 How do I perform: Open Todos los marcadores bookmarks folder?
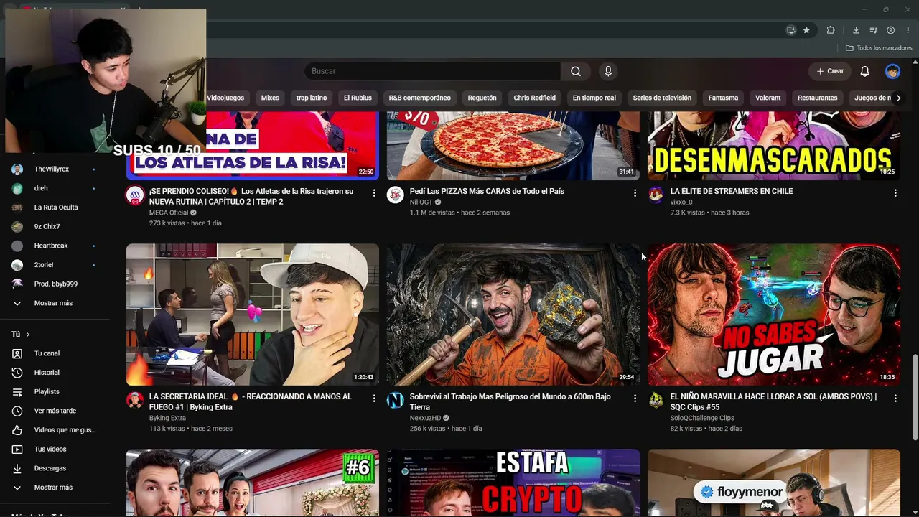tap(879, 48)
